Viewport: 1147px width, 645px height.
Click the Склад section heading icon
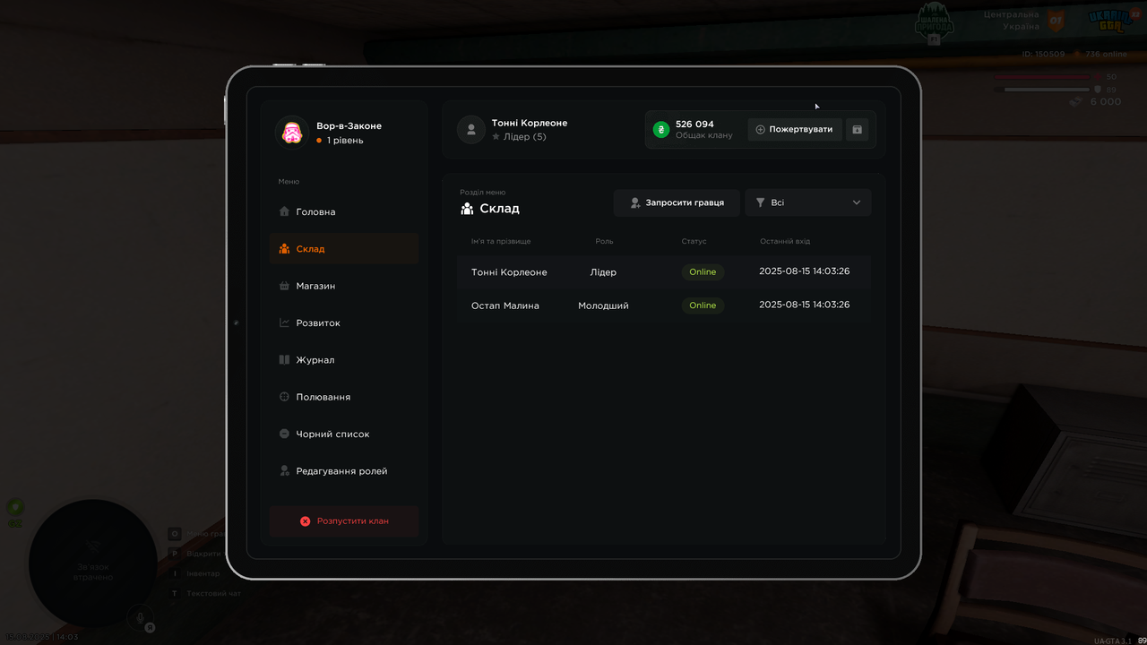pyautogui.click(x=467, y=209)
